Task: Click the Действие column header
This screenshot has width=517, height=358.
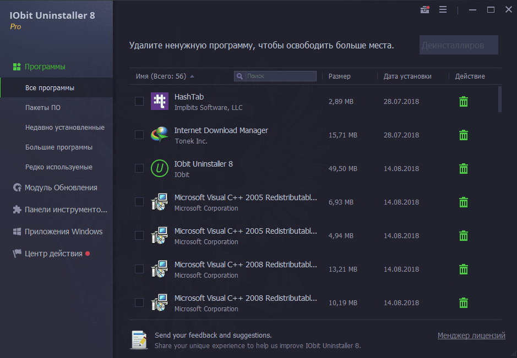Action: click(470, 76)
